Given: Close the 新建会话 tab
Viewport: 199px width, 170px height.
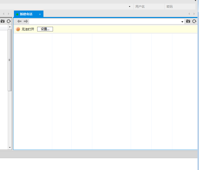Looking at the screenshot, I should 40,14.
